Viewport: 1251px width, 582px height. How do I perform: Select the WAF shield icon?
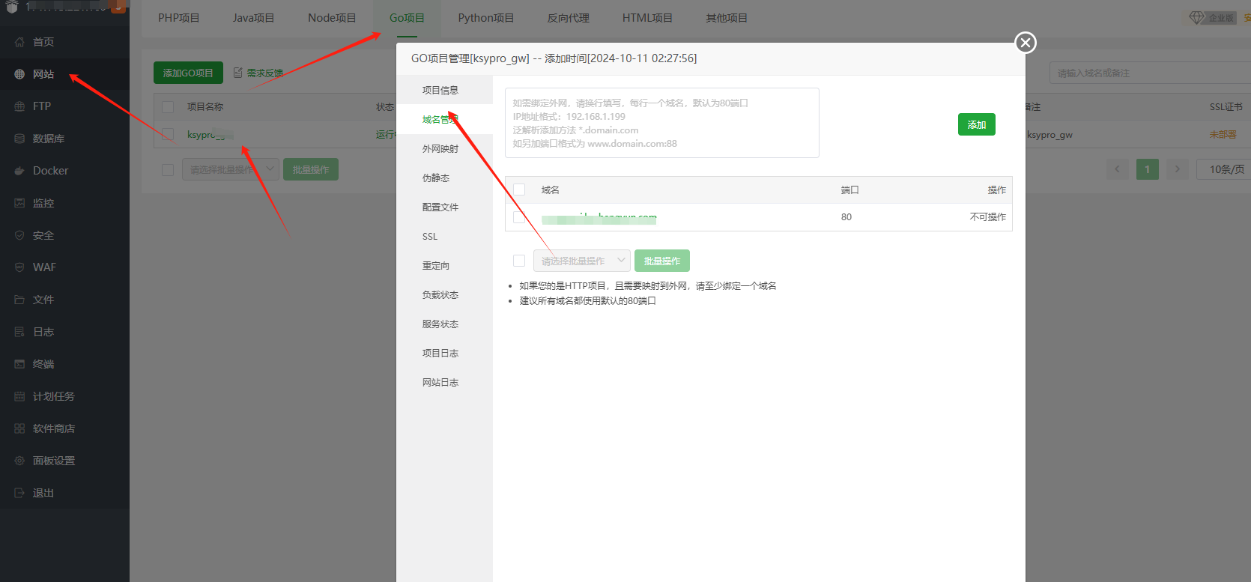click(x=19, y=267)
